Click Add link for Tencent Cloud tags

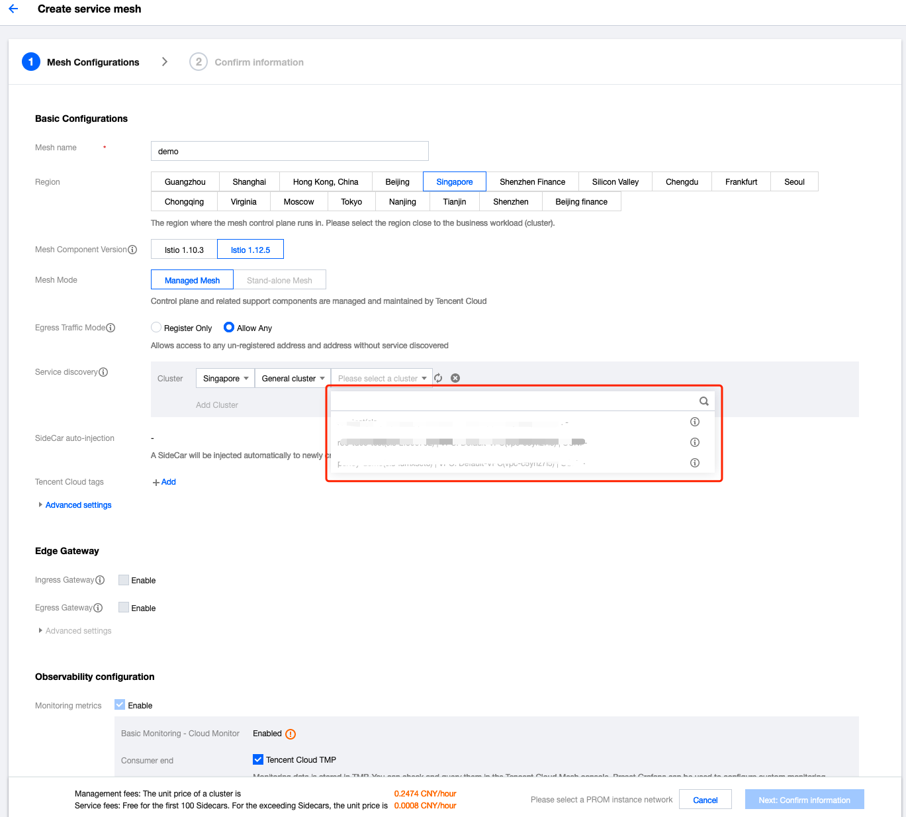tap(165, 482)
